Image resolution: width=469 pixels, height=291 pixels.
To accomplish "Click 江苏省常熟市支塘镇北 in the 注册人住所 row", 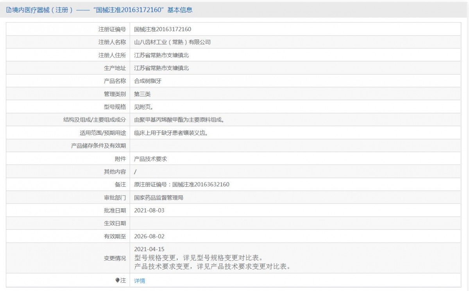I will click(161, 55).
